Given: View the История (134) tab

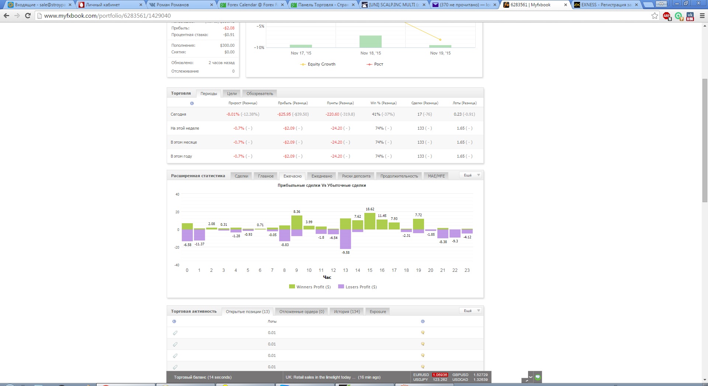Looking at the screenshot, I should (x=347, y=312).
